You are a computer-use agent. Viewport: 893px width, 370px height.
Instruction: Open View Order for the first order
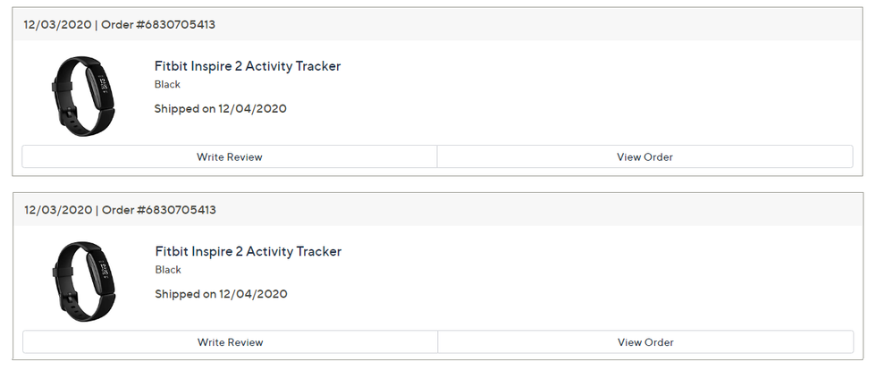pos(644,157)
